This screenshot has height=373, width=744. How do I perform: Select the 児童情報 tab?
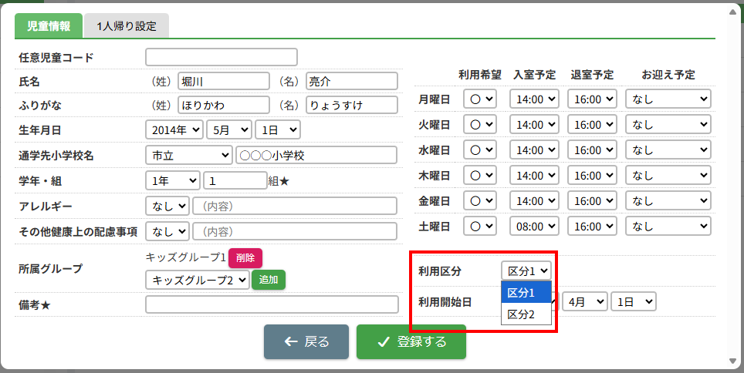point(49,25)
